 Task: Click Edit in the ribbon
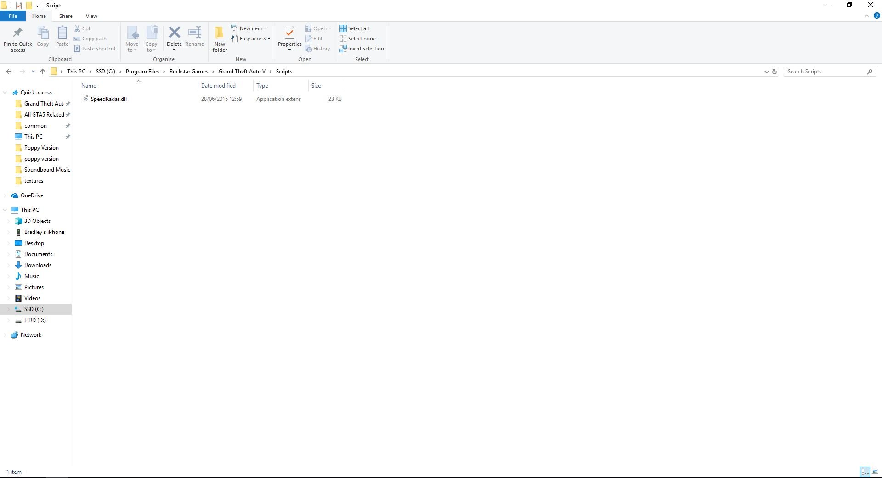(x=314, y=39)
